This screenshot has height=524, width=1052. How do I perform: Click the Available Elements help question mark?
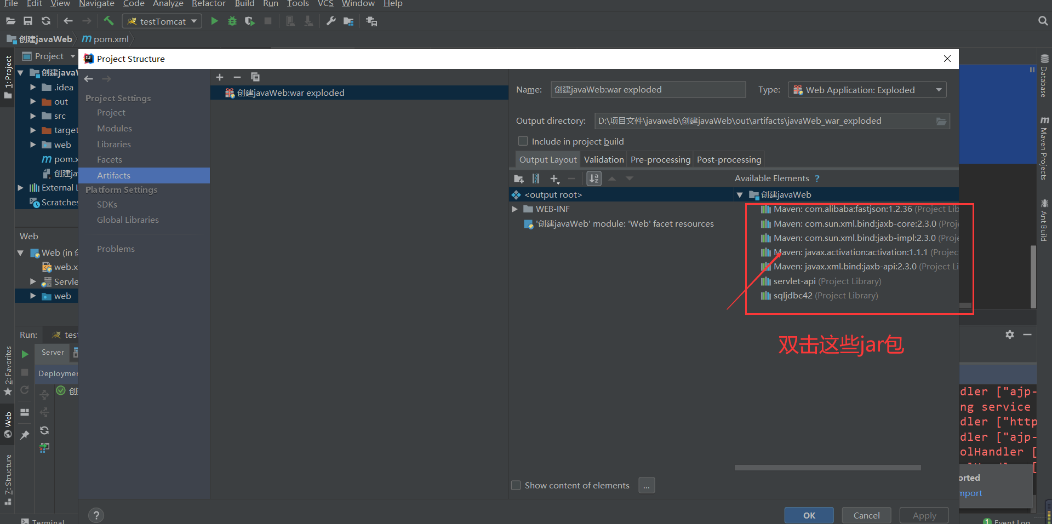[817, 178]
